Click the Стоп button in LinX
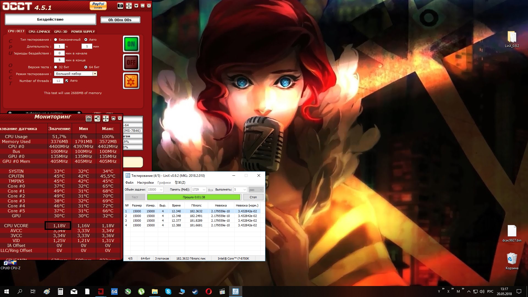This screenshot has height=297, width=528. tap(253, 197)
